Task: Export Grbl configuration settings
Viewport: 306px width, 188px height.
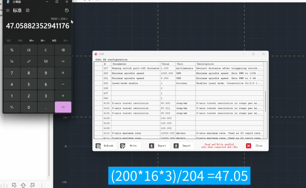Action: pyautogui.click(x=158, y=146)
